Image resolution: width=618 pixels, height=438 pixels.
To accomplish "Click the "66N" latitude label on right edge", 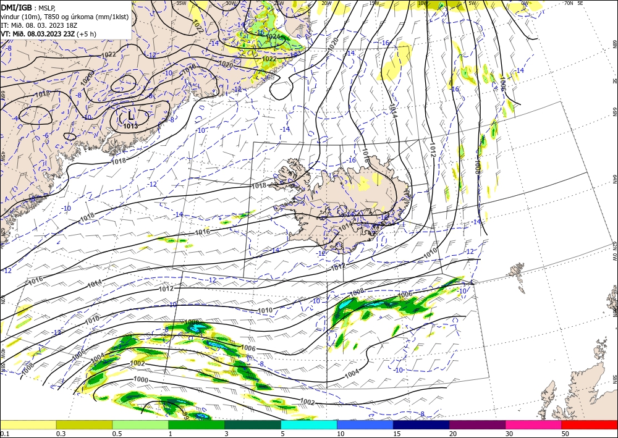I will point(614,112).
